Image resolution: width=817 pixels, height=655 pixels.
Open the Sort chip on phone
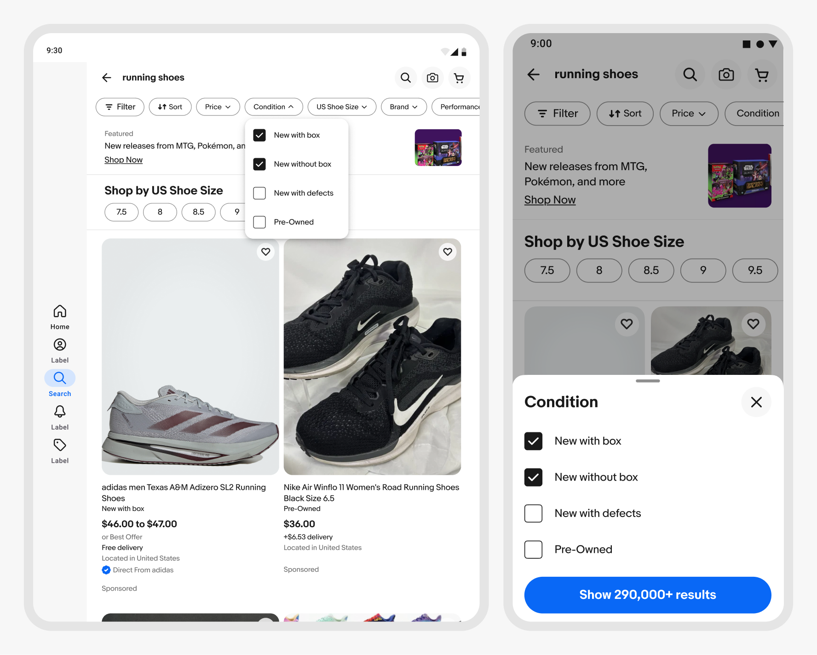pyautogui.click(x=625, y=114)
